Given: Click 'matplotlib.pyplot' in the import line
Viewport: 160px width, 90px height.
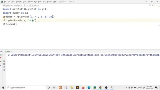Looking at the screenshot, I should click(x=24, y=9).
